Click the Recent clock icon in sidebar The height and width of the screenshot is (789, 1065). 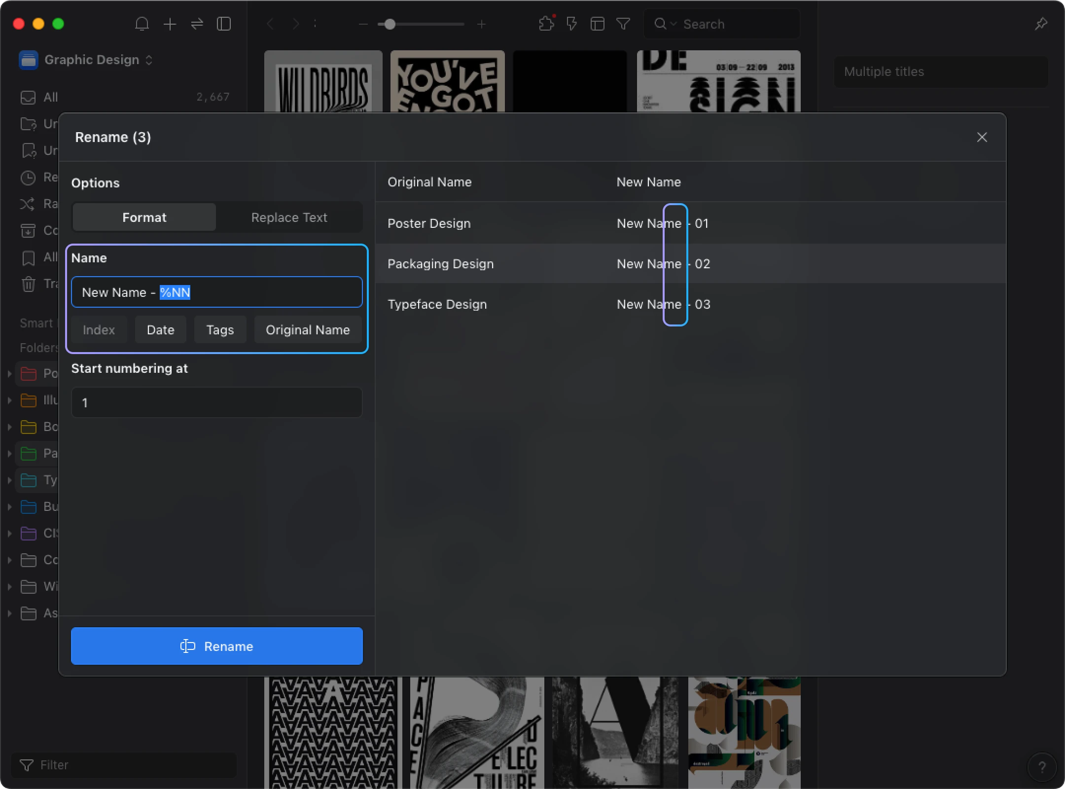(x=28, y=178)
